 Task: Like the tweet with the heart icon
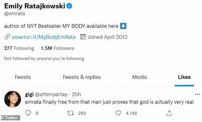coord(118,113)
